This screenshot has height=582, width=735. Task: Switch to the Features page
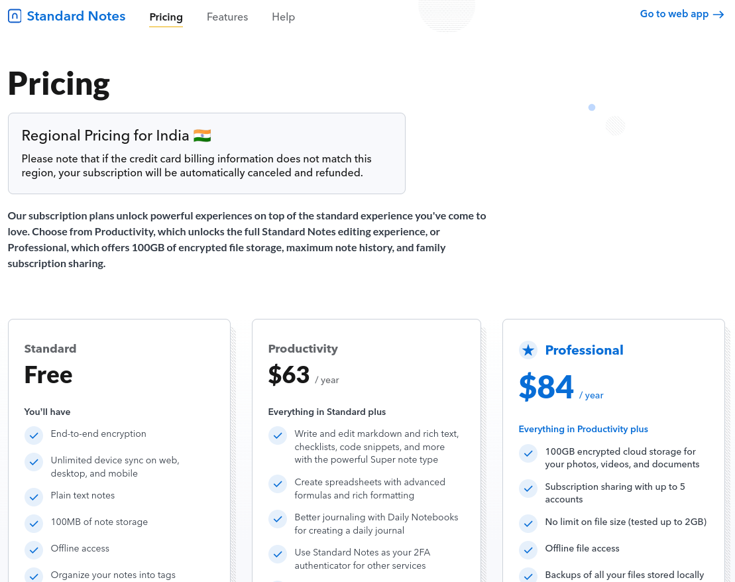[227, 17]
